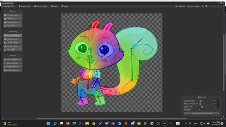226x127 pixels.
Task: Click the Alpha Tolerance value field
Action: pyautogui.click(x=216, y=104)
